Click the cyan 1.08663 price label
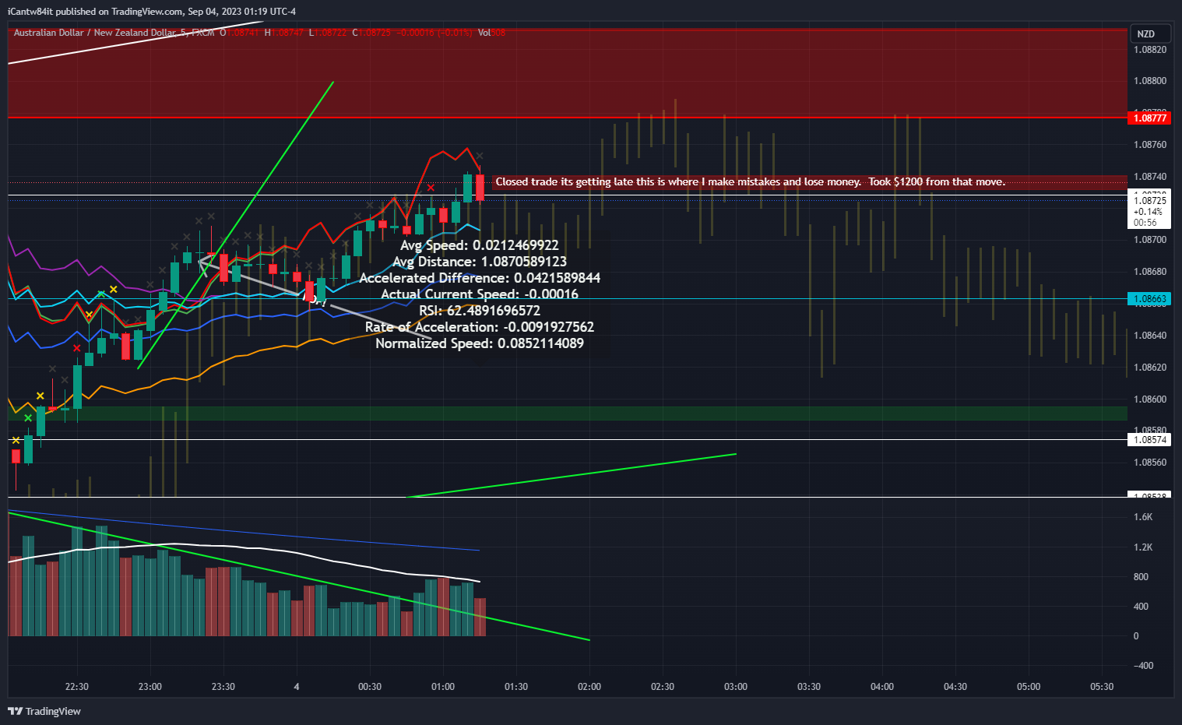 tap(1149, 299)
